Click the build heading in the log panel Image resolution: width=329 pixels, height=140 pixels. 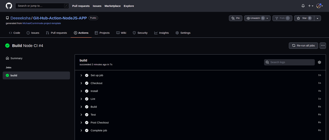point(83,60)
